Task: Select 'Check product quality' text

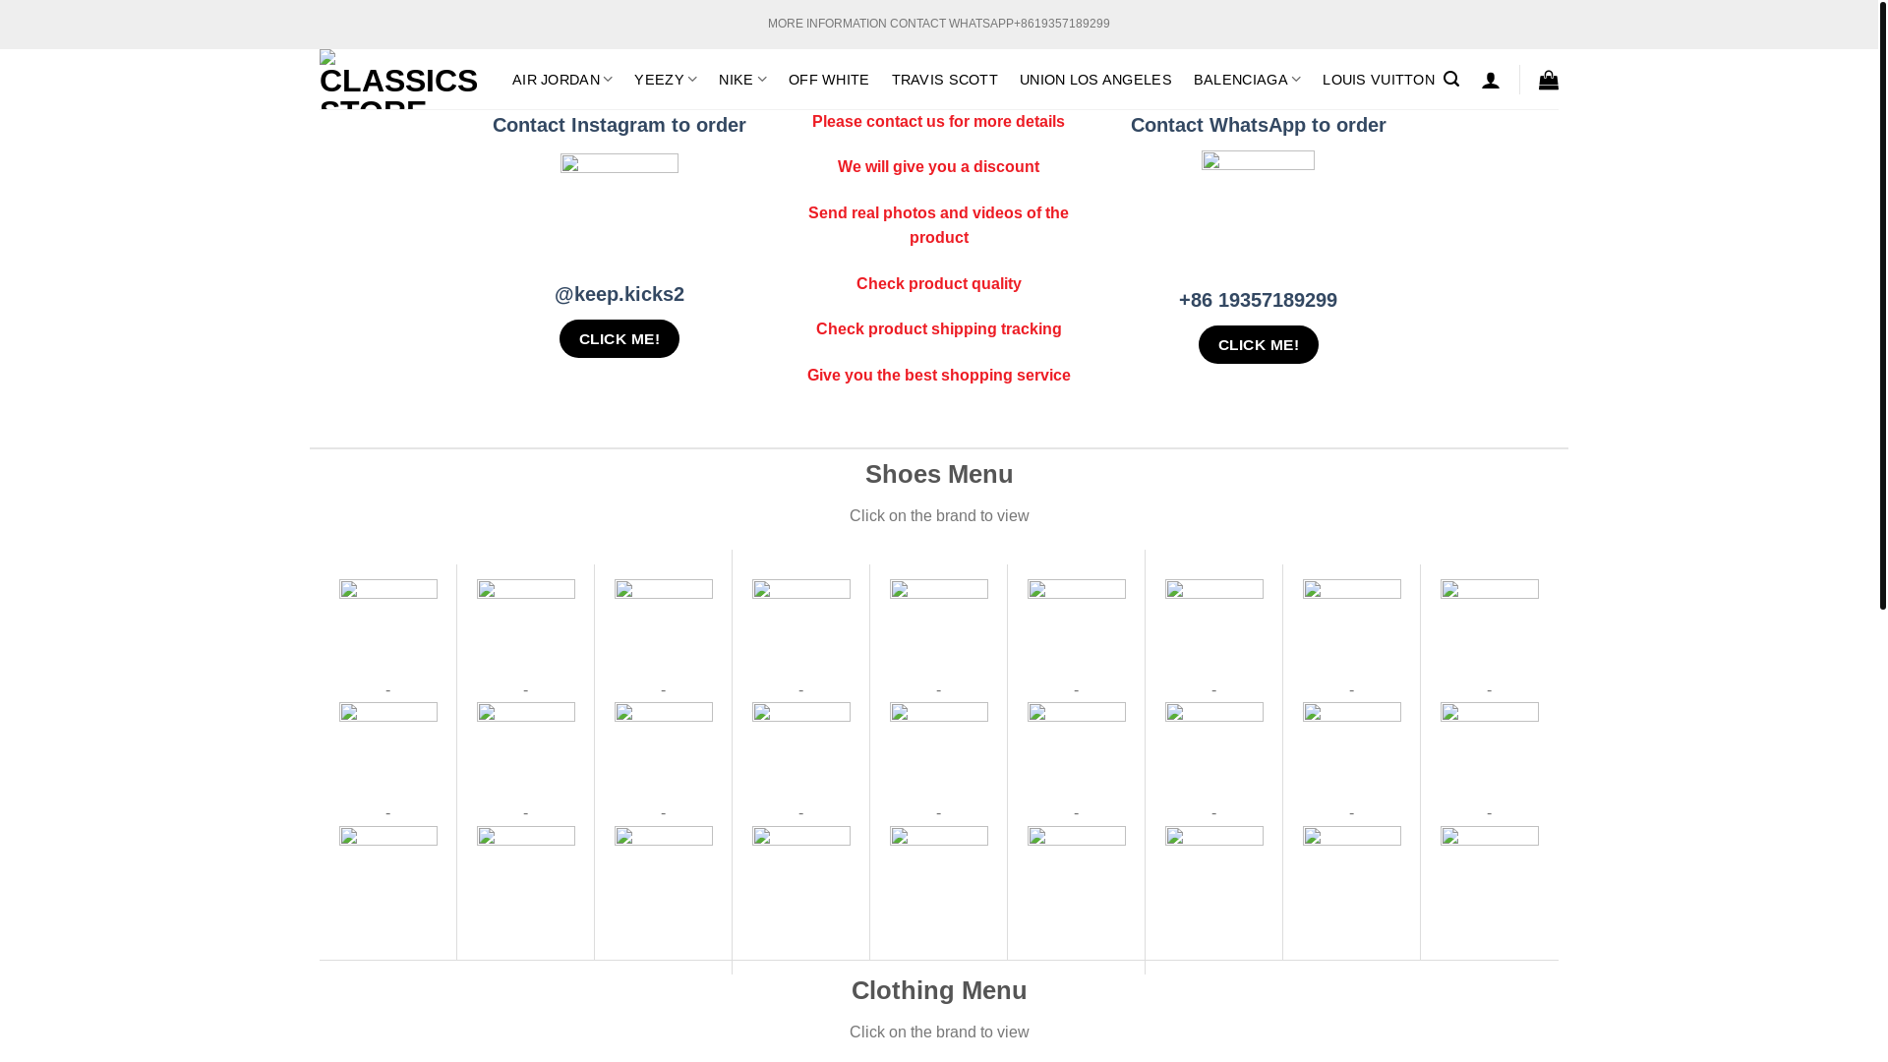Action: tap(939, 284)
